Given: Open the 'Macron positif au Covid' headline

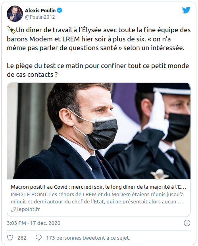Looking at the screenshot, I should 98,187.
